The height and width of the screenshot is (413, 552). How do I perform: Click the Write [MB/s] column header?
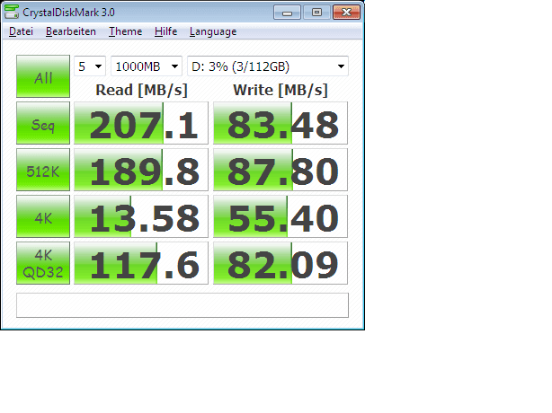coord(280,90)
